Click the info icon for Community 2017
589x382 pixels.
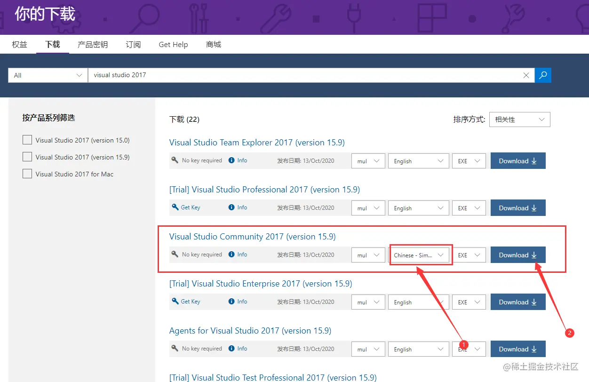[x=231, y=255]
